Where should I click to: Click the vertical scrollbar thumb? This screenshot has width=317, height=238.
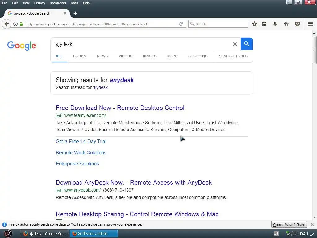click(314, 50)
